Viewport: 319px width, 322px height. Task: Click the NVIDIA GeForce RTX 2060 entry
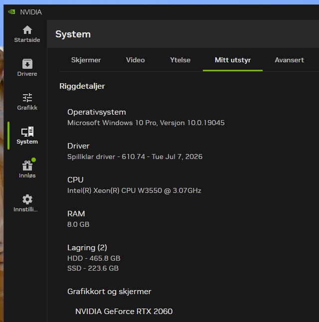point(124,312)
